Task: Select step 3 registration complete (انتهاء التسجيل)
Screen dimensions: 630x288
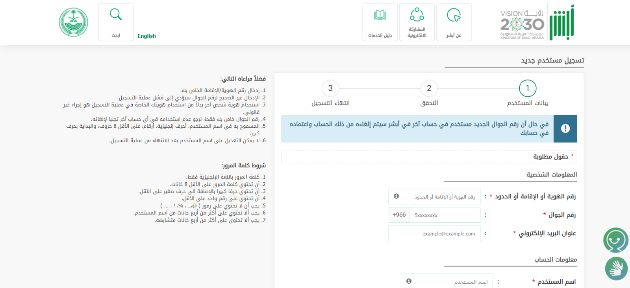Action: coord(330,88)
